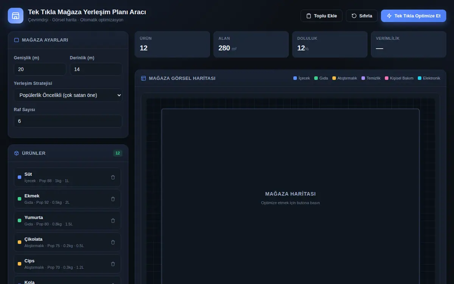The width and height of the screenshot is (454, 284).
Task: Click the layout icon beside Mağaza Görsel Haritası
Action: pyautogui.click(x=143, y=78)
